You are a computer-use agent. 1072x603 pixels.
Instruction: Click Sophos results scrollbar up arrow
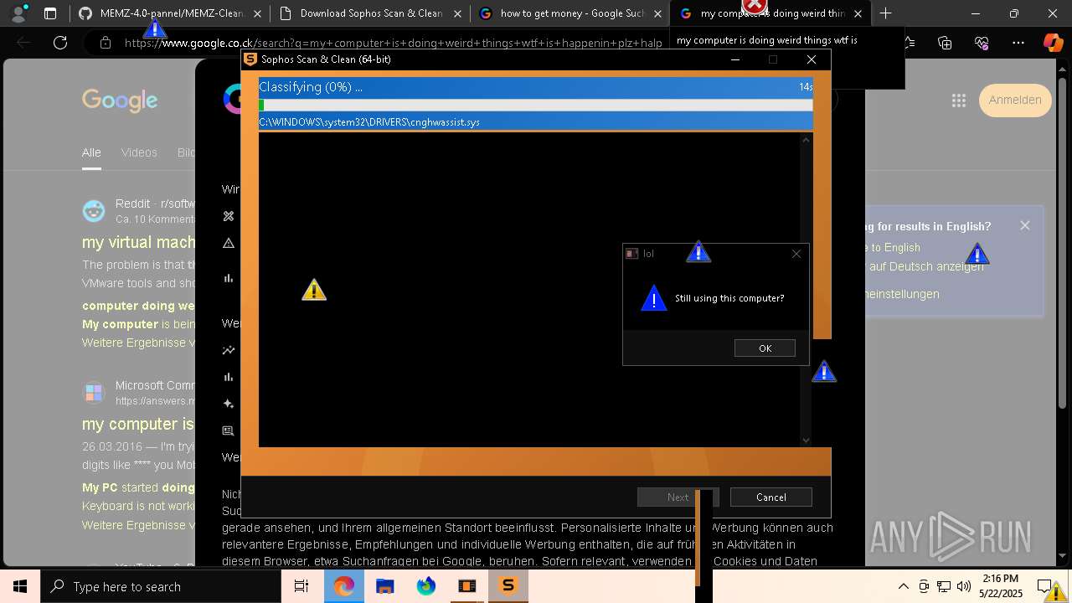pos(806,140)
